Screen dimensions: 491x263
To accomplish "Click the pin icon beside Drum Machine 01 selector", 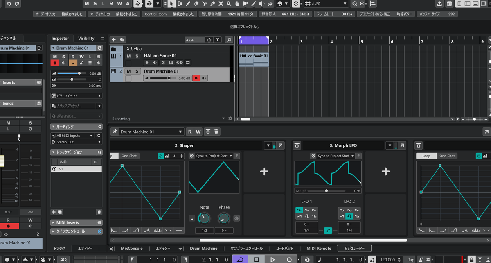I will pos(115,131).
